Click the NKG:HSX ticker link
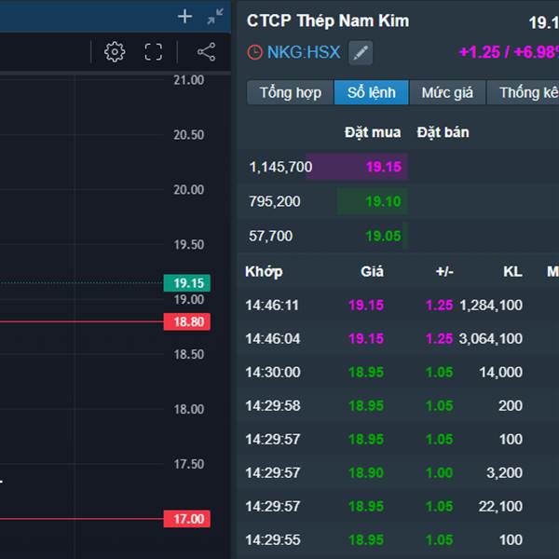Viewport: 559px width, 559px height. tap(304, 52)
